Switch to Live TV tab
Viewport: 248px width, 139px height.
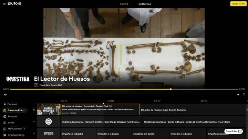tap(124, 4)
